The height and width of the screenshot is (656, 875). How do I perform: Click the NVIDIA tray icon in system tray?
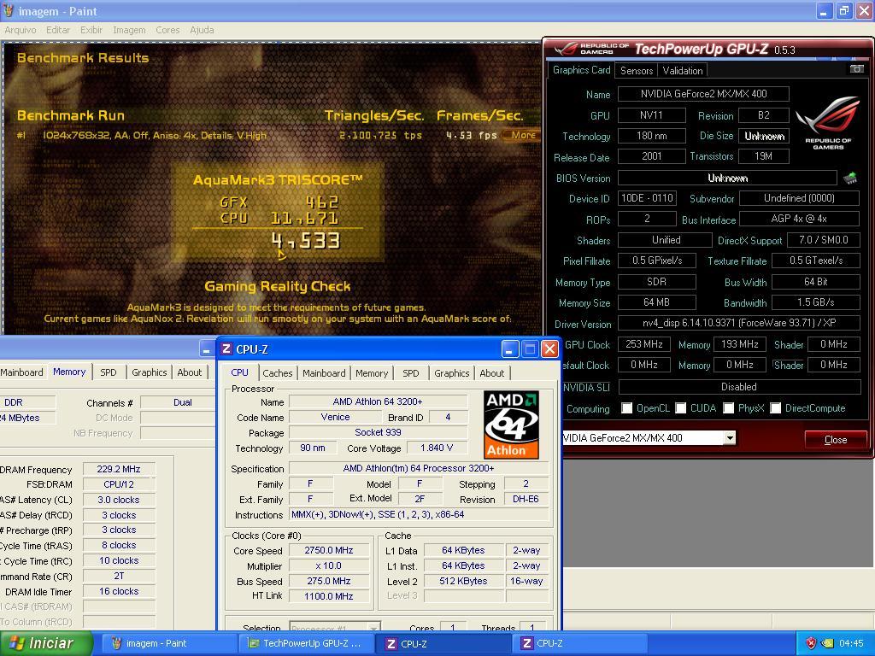[827, 643]
